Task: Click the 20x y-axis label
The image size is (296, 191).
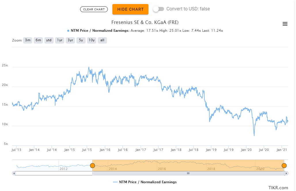Action: pyautogui.click(x=5, y=85)
